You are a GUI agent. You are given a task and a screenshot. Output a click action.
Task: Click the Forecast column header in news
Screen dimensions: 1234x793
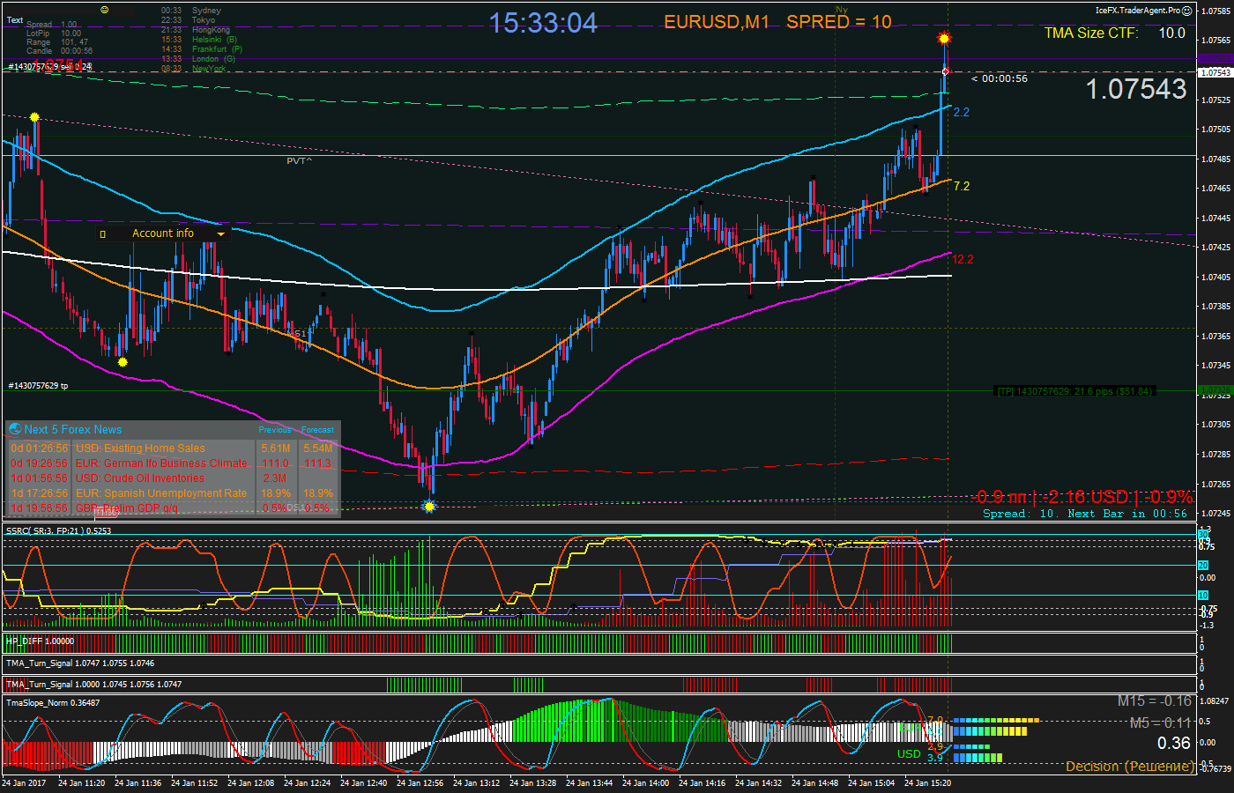317,430
